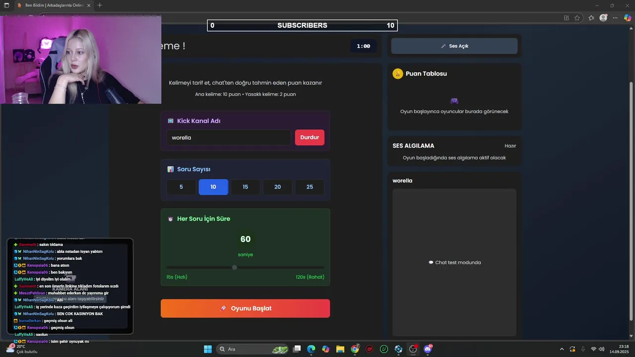Click the 60 seconds value
635x357 pixels.
245,239
